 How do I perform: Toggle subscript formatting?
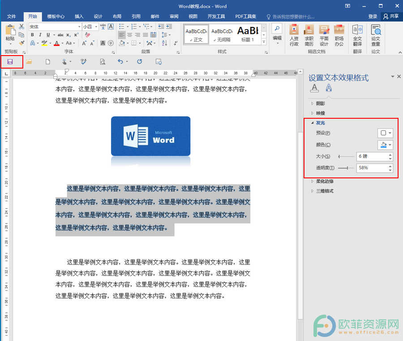[69, 35]
